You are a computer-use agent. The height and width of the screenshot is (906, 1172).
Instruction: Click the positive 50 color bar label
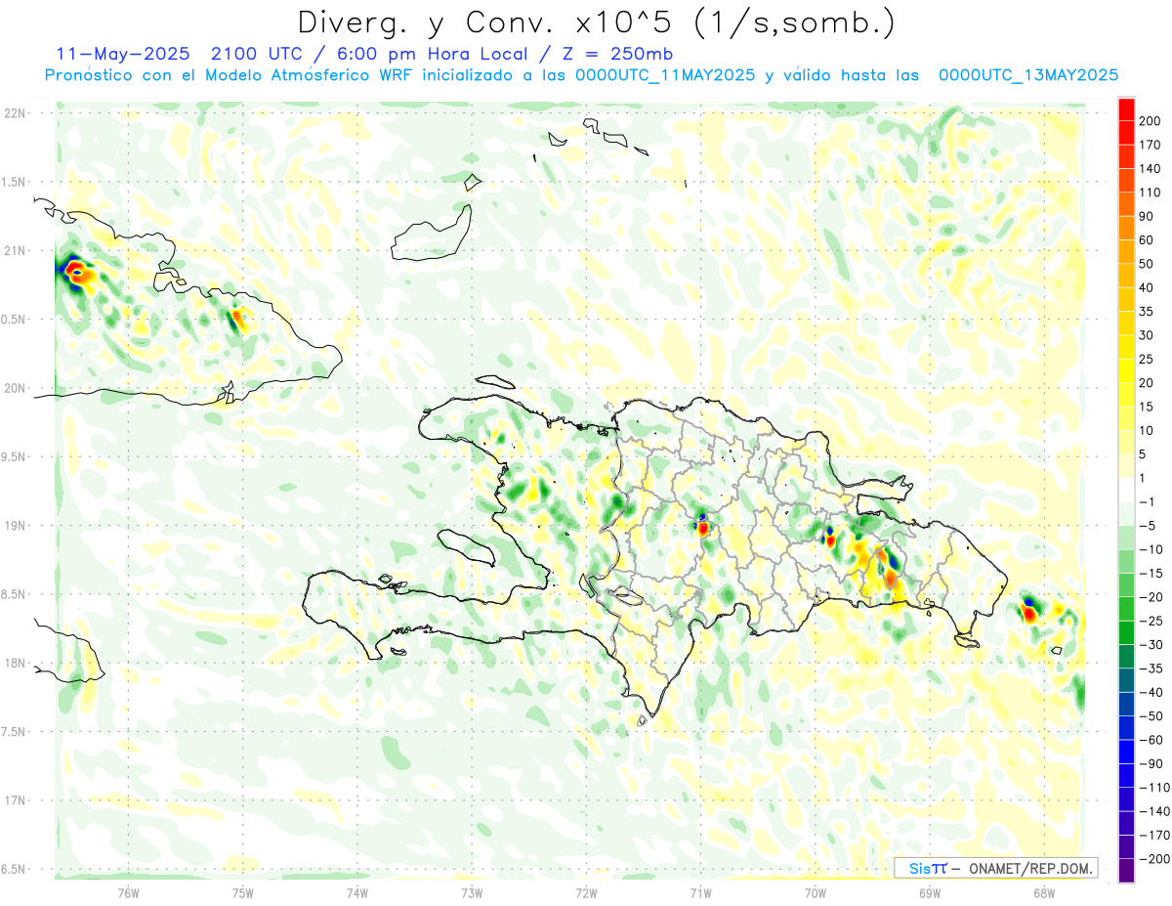pyautogui.click(x=1147, y=264)
